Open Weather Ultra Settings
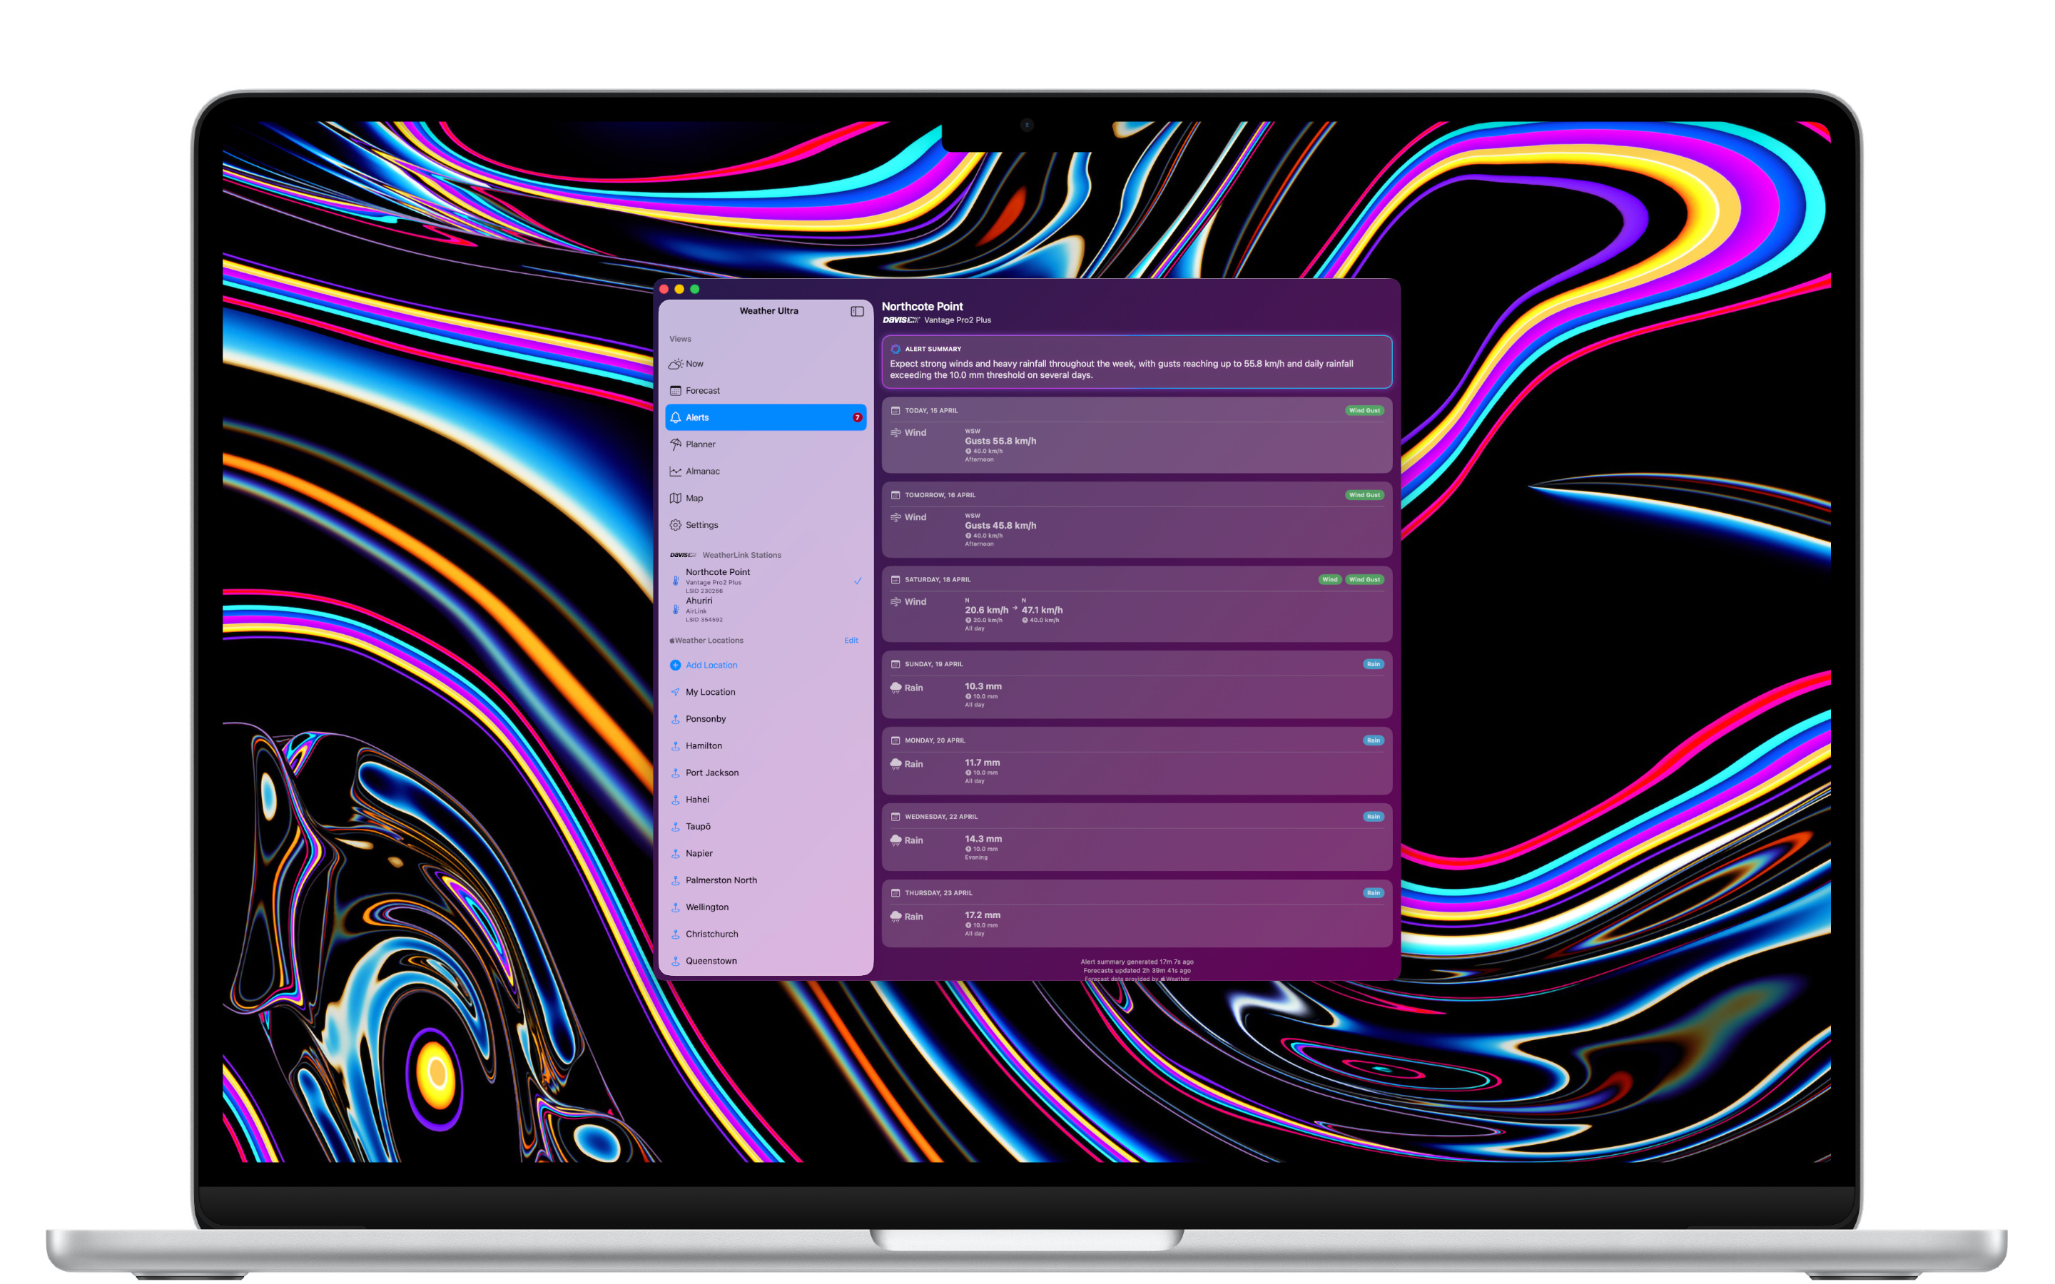Viewport: 2055px width, 1284px height. pyautogui.click(x=675, y=525)
